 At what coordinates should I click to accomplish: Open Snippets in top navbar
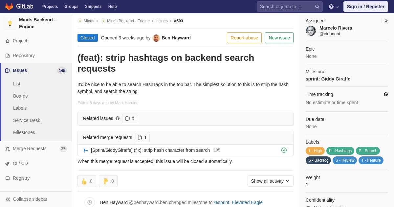pyautogui.click(x=93, y=7)
